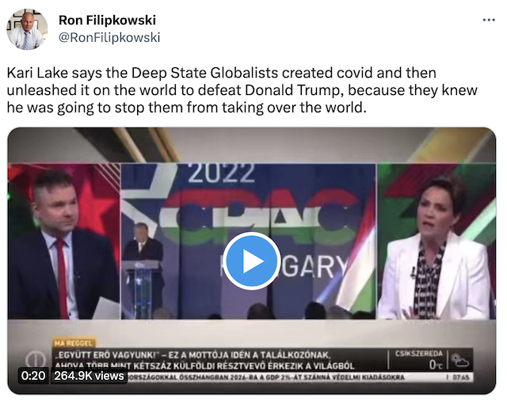Viewport: 507px width, 406px height.
Task: Click the Hungarian news ticker headline
Action: (205, 360)
